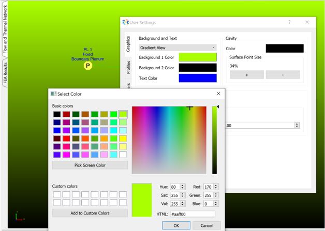Decrease surface point size with minus button
The width and height of the screenshot is (325, 231).
coord(283,74)
